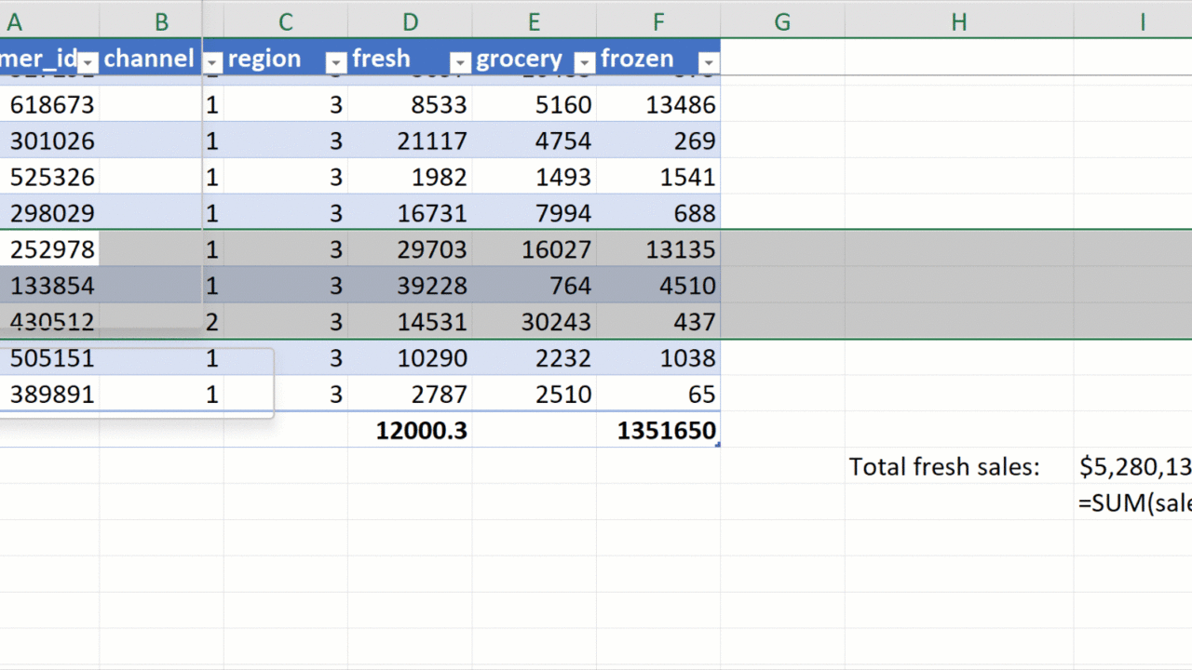Click column A header
Image resolution: width=1192 pixels, height=670 pixels.
pyautogui.click(x=15, y=22)
